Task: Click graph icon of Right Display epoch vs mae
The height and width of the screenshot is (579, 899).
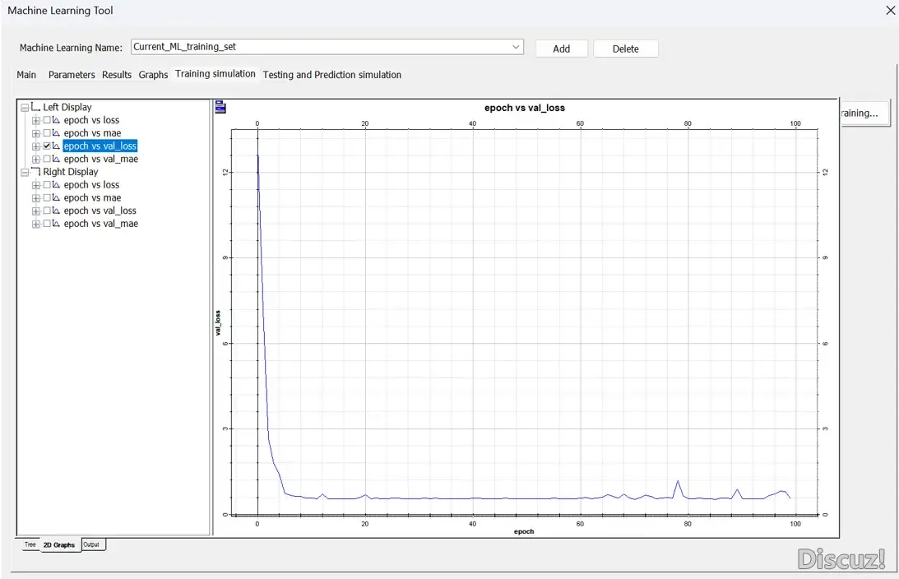Action: [56, 197]
